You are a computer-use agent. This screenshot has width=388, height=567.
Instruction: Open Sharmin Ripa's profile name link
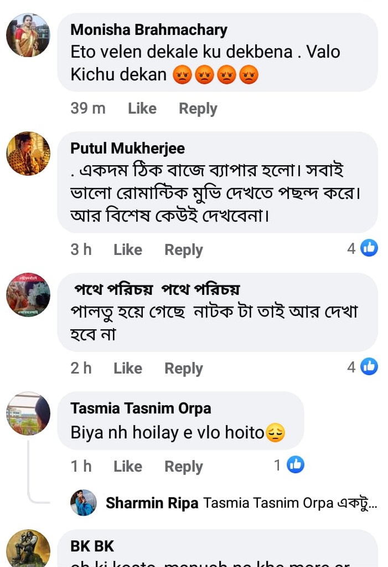tap(152, 503)
